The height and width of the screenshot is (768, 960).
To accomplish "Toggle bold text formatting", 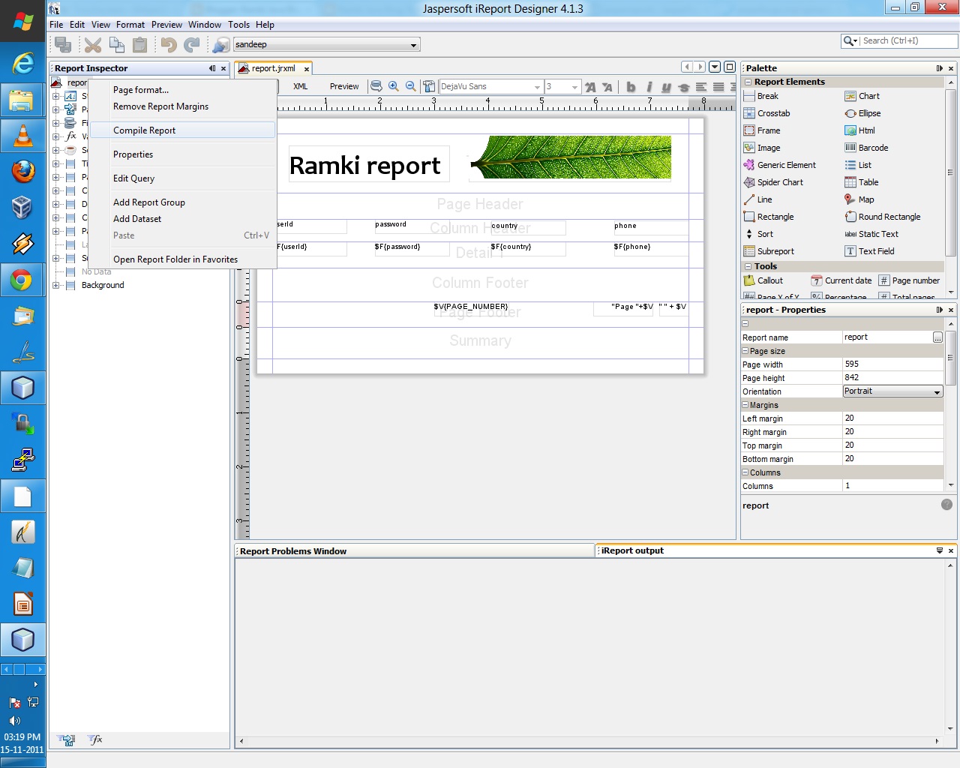I will coord(631,87).
